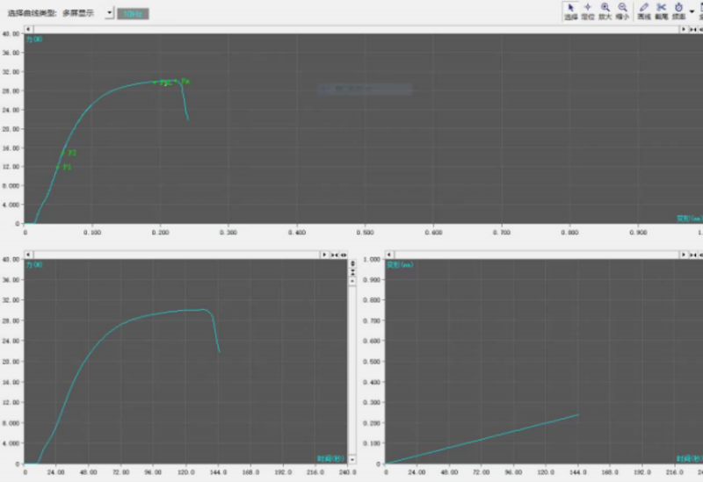Click left arrow of bottom-left chart scrollbar
The height and width of the screenshot is (482, 703).
point(28,254)
